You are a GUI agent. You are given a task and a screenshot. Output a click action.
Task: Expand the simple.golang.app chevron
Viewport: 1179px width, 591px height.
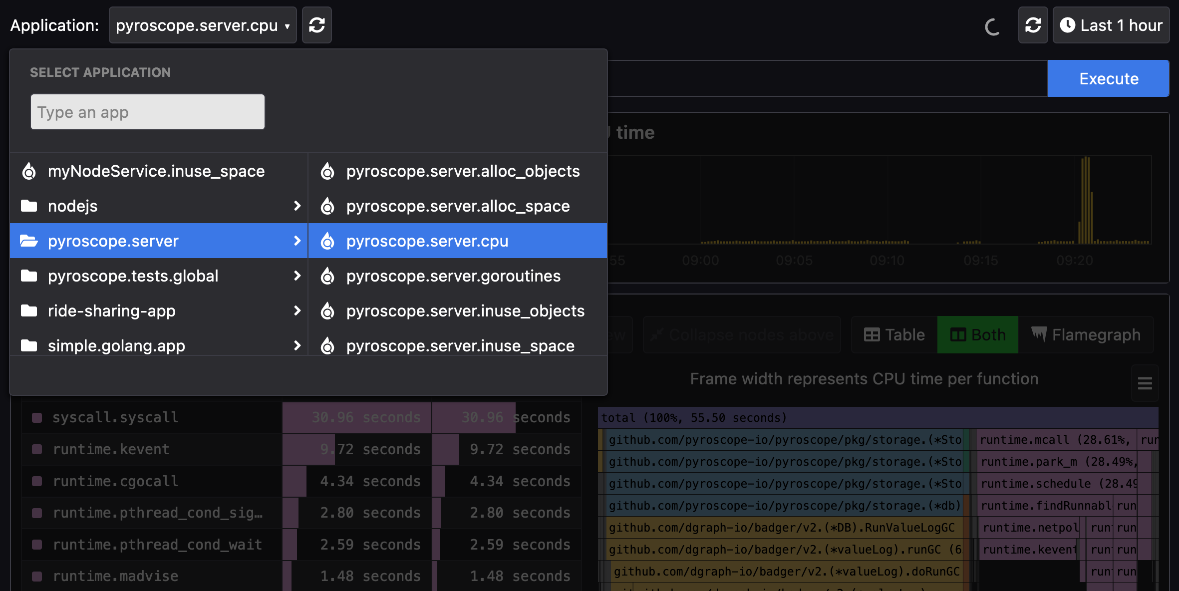click(297, 345)
